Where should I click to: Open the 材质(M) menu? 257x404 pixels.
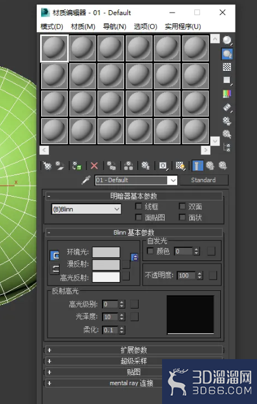coord(83,27)
